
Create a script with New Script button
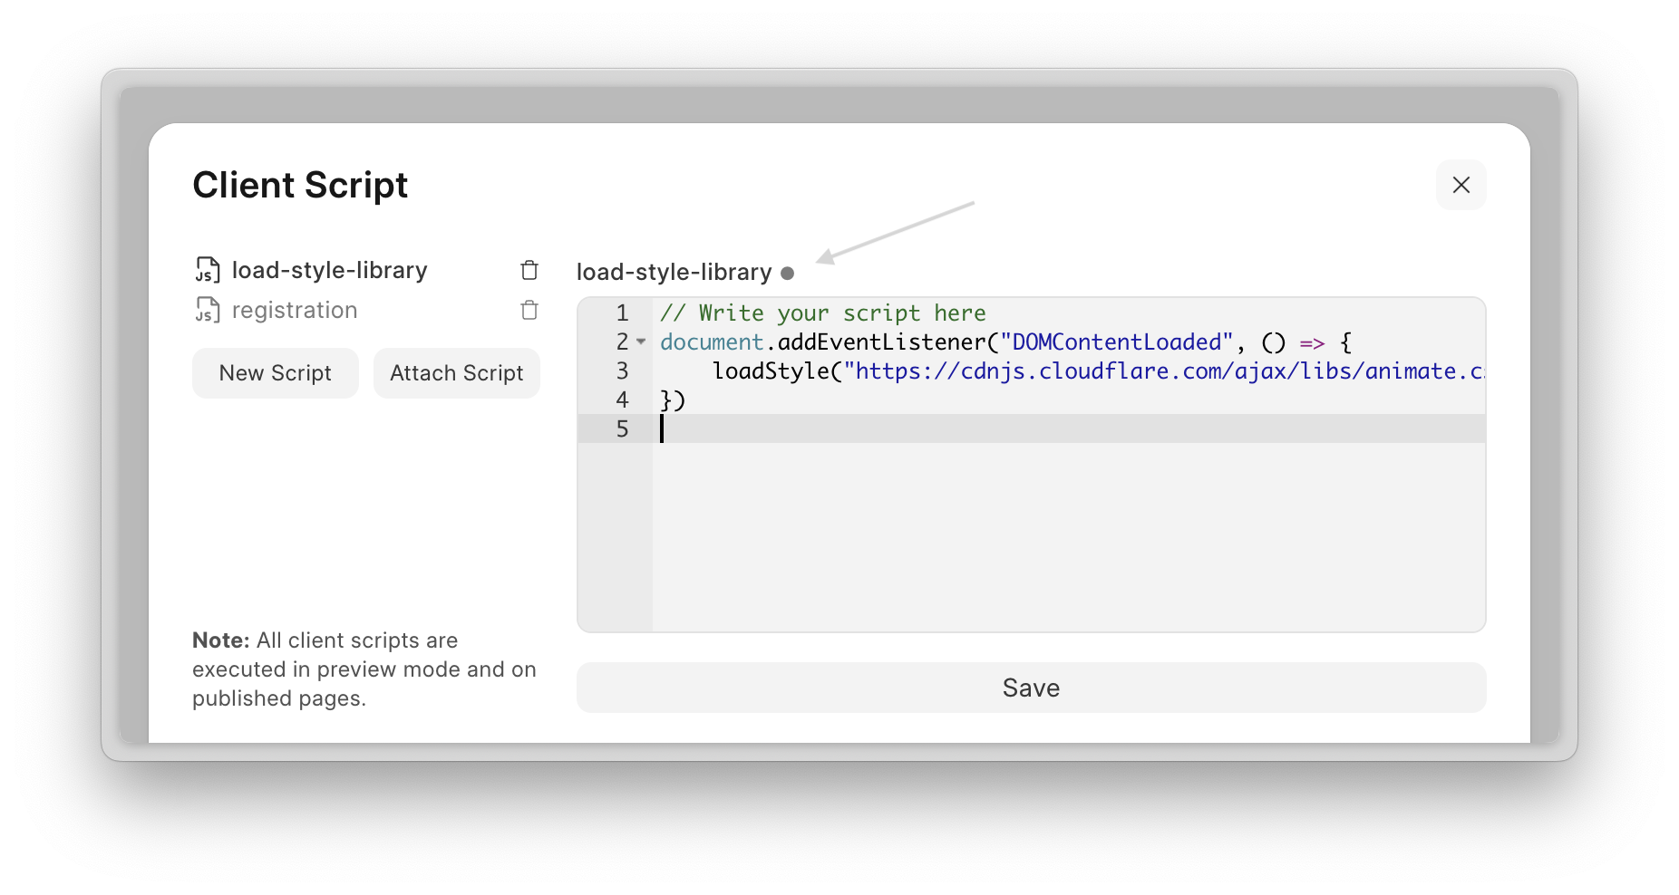[x=276, y=373]
